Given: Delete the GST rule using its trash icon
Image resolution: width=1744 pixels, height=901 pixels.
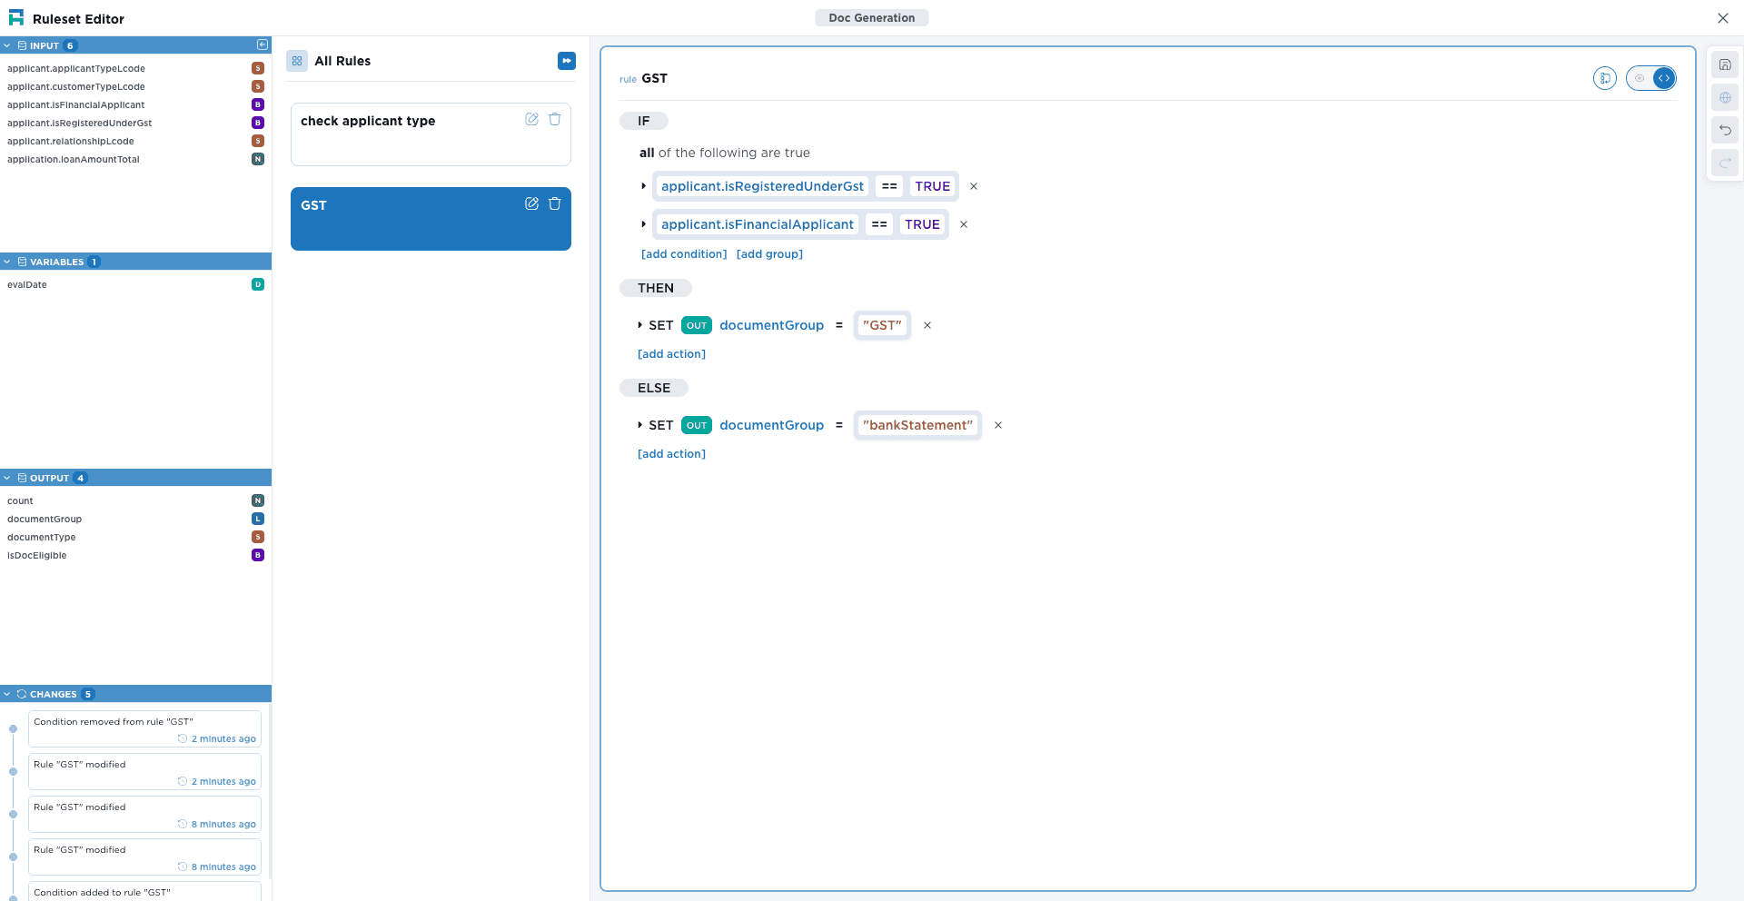Looking at the screenshot, I should point(555,204).
